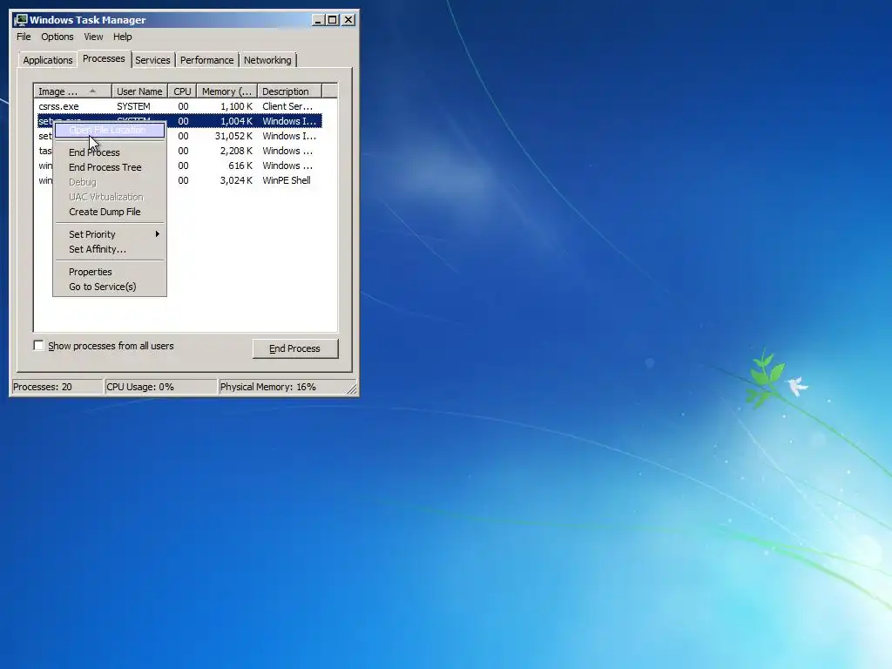Image resolution: width=892 pixels, height=669 pixels.
Task: Click the 616 K memory cell
Action: 240,166
